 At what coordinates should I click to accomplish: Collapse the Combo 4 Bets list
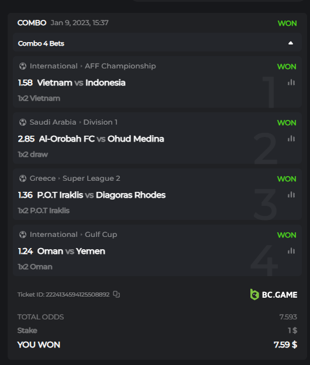291,43
